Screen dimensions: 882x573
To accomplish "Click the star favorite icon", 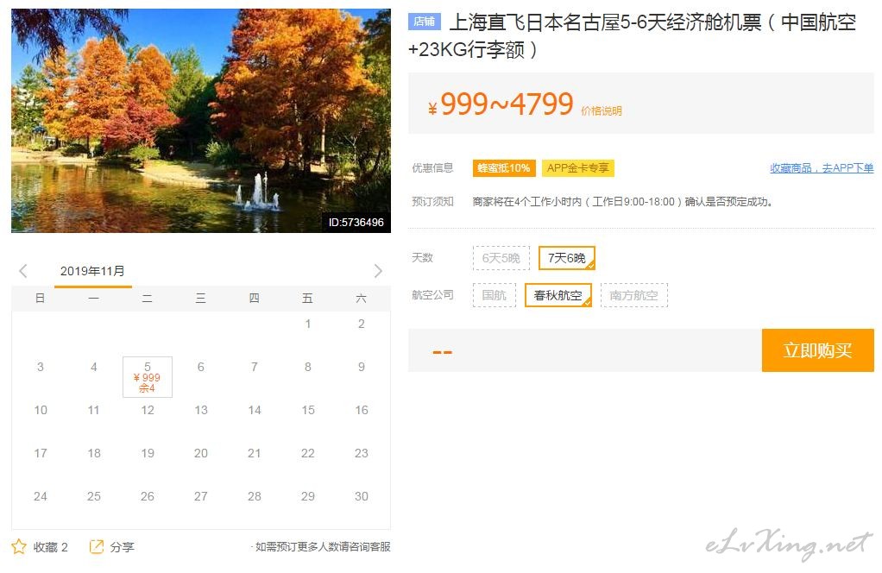I will pyautogui.click(x=19, y=546).
